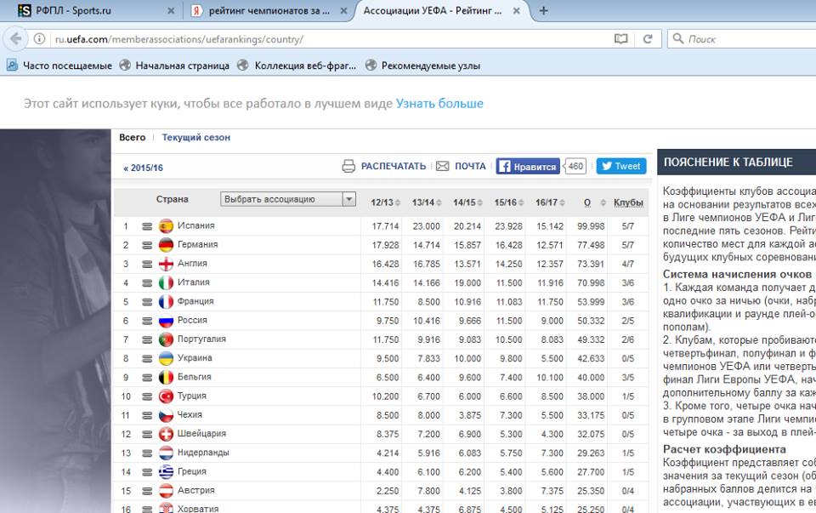The height and width of the screenshot is (513, 816).
Task: Click the Ukraine flag icon
Action: tap(166, 358)
